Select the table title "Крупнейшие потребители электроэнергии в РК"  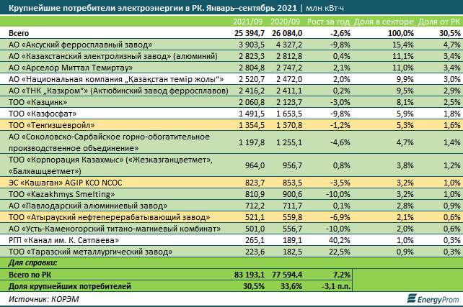pos(106,8)
